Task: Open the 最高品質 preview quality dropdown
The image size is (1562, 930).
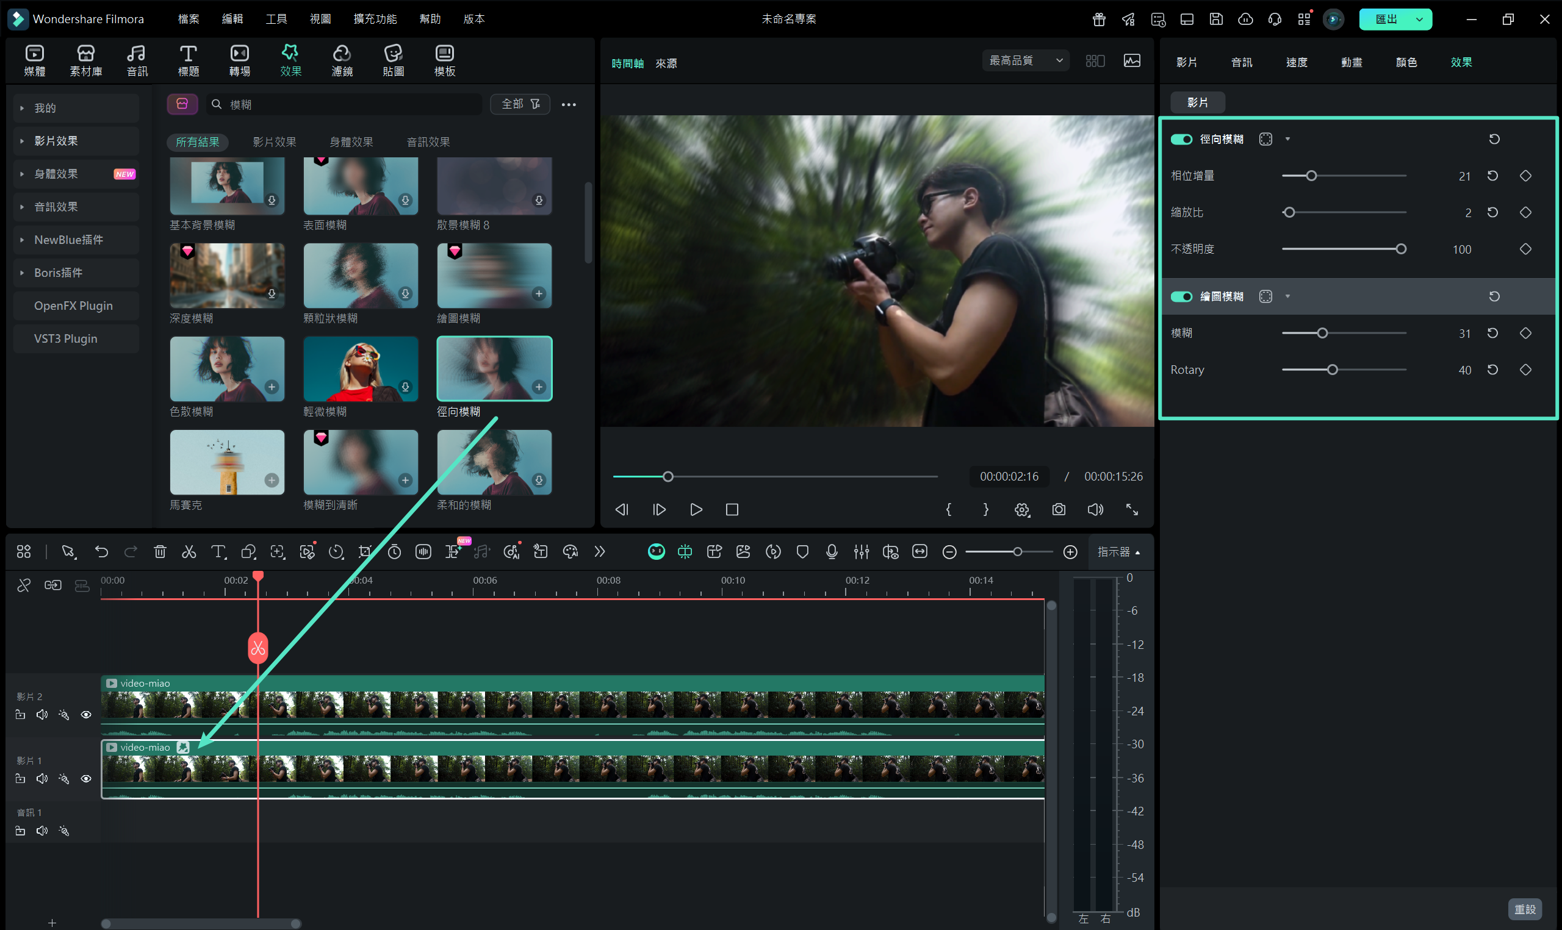Action: coord(1026,61)
